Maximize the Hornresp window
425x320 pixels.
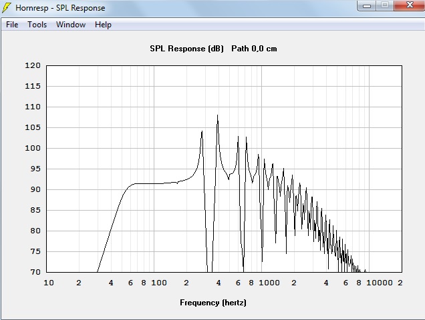pyautogui.click(x=385, y=5)
